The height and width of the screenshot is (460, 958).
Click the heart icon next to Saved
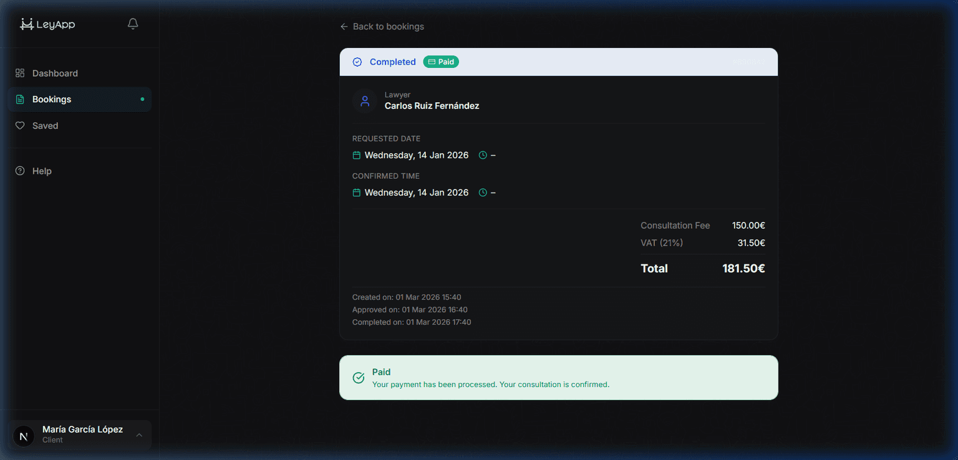tap(19, 125)
